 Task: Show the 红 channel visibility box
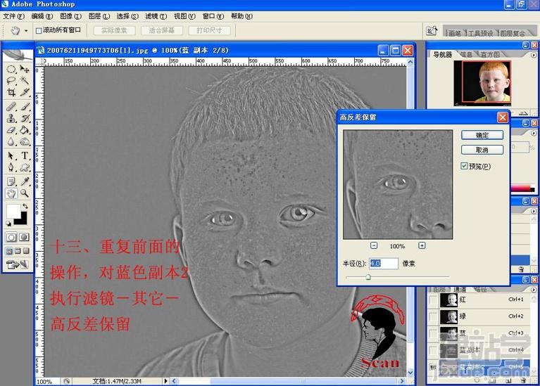433,300
